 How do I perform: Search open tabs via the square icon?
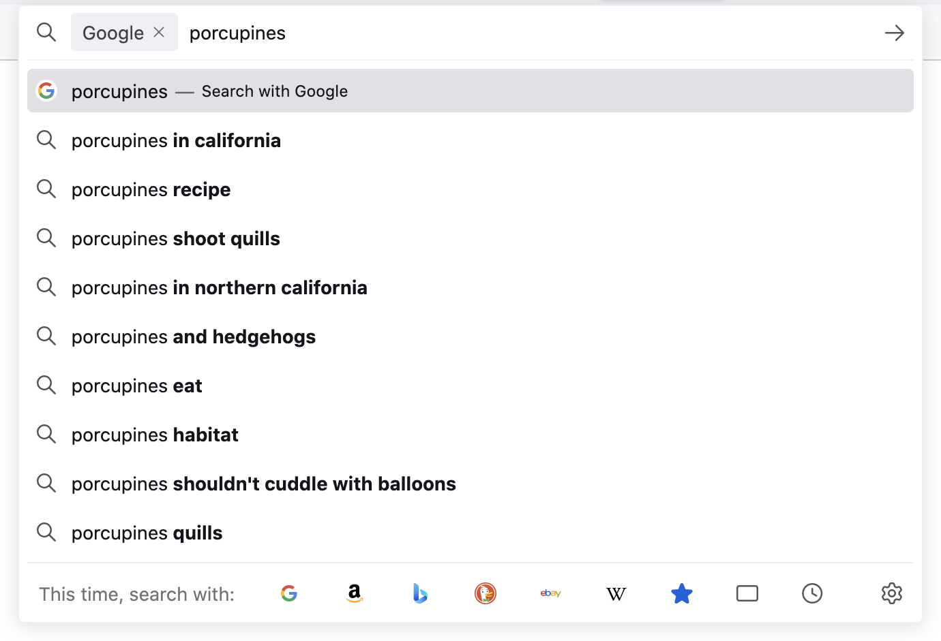(747, 593)
